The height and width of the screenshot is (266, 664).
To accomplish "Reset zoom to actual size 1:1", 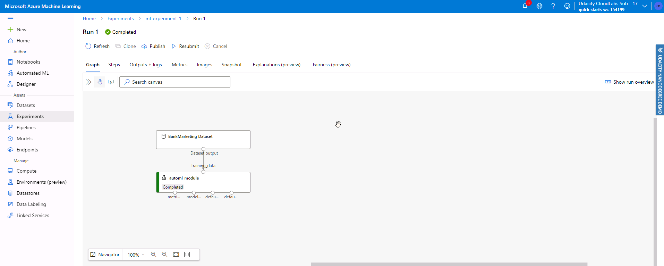I will 187,255.
